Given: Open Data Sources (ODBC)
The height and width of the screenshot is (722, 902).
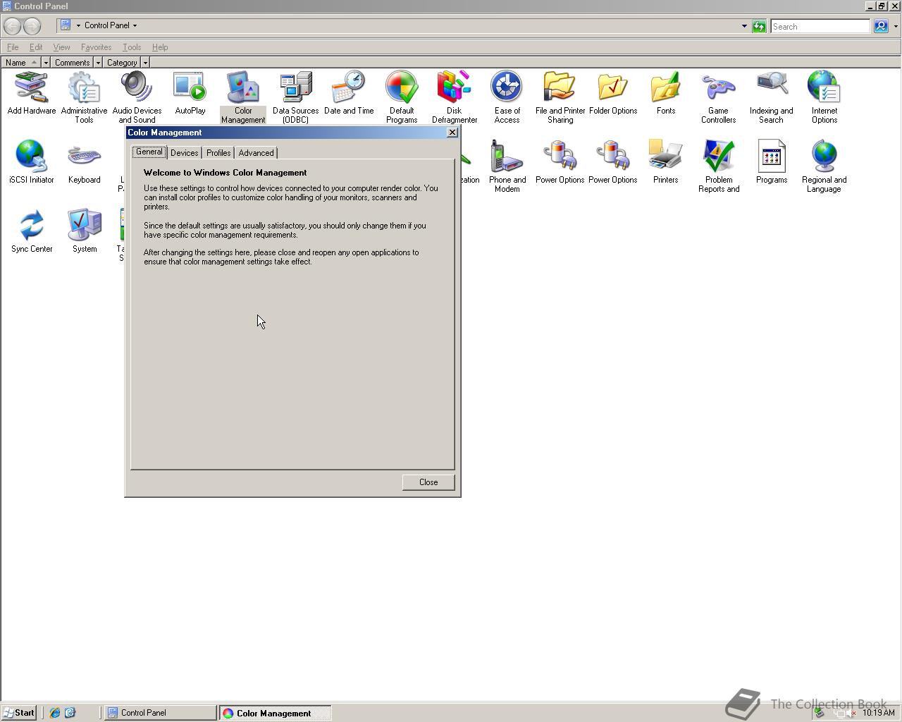Looking at the screenshot, I should 296,97.
